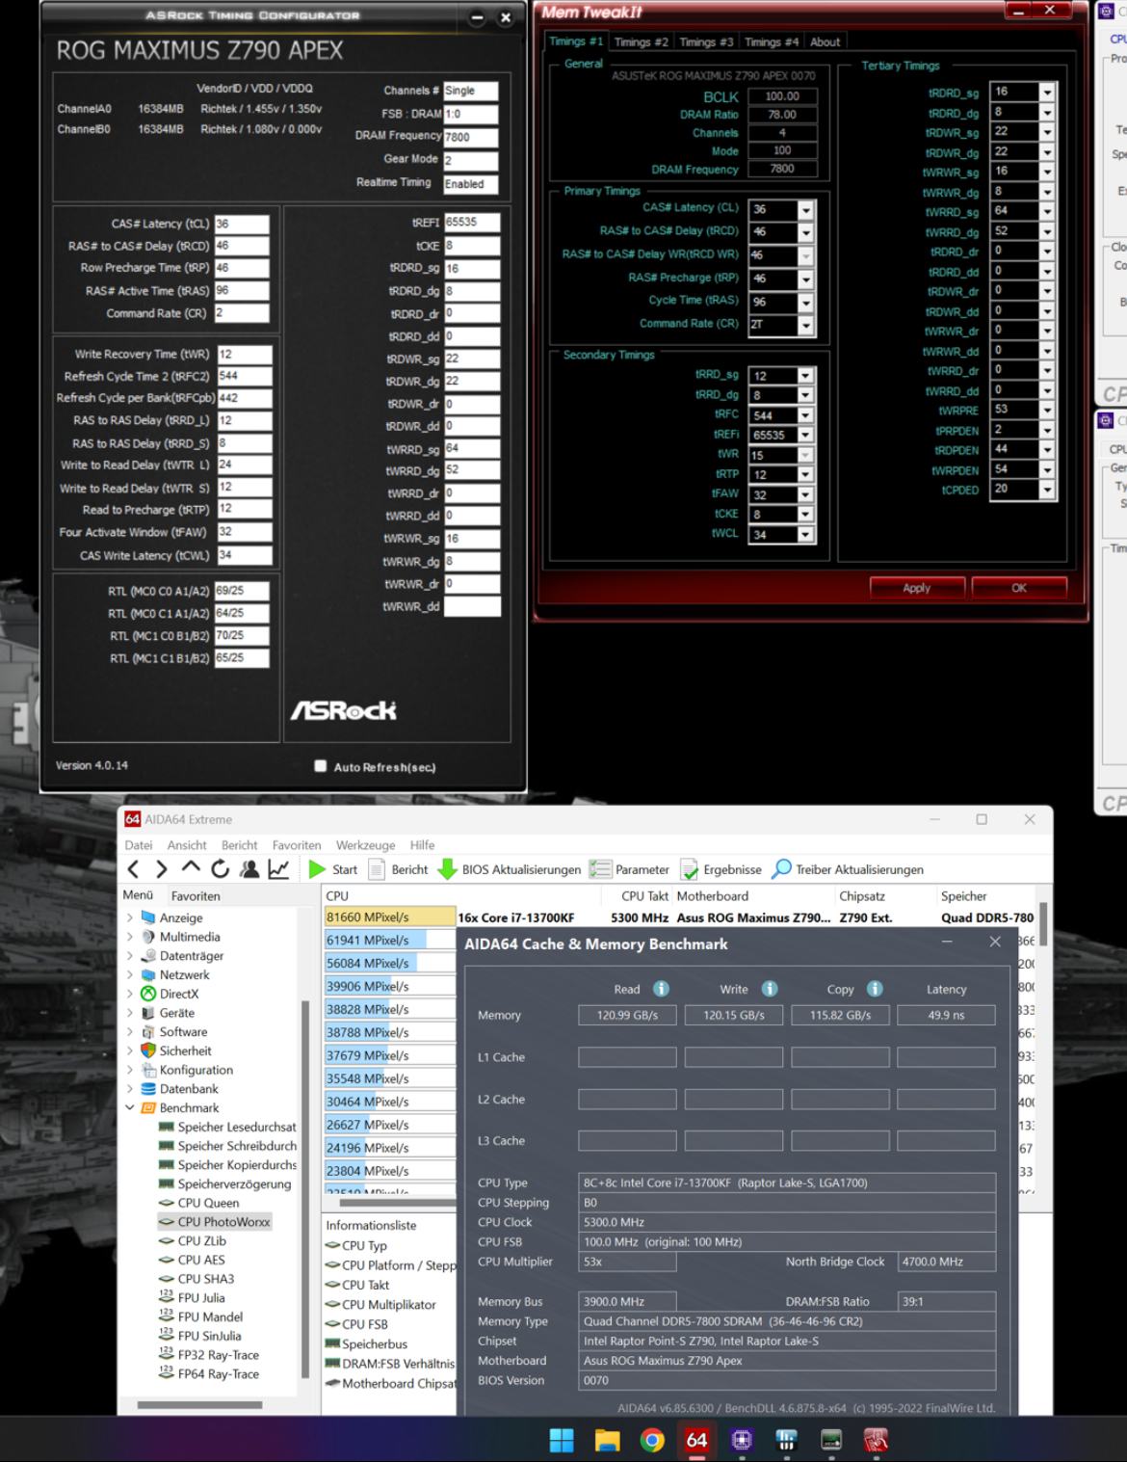Open the Ansicht menu in AIDA64

coord(187,845)
